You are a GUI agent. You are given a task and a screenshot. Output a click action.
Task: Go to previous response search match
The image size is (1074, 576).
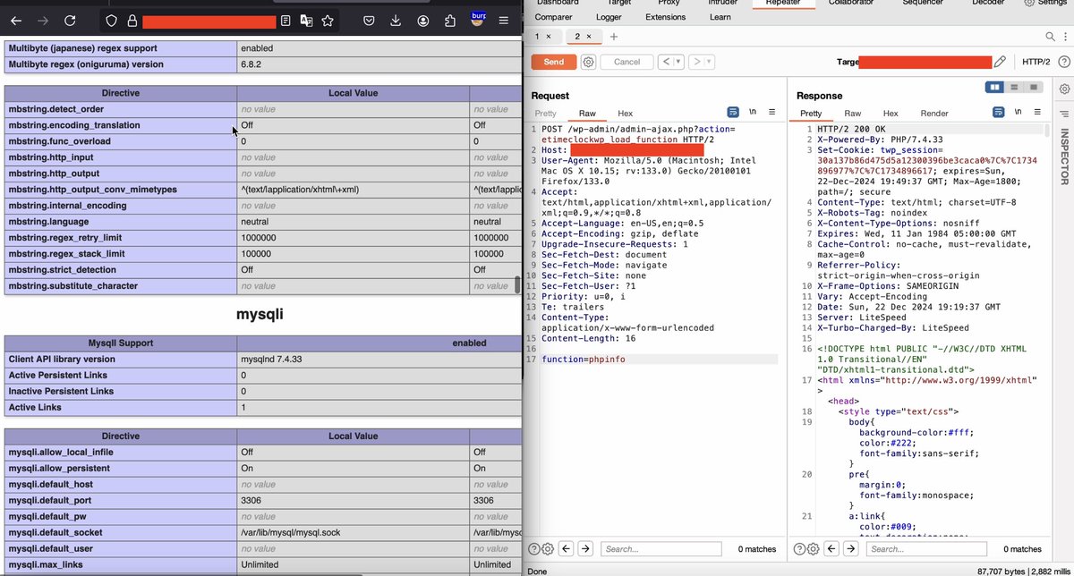tap(832, 548)
